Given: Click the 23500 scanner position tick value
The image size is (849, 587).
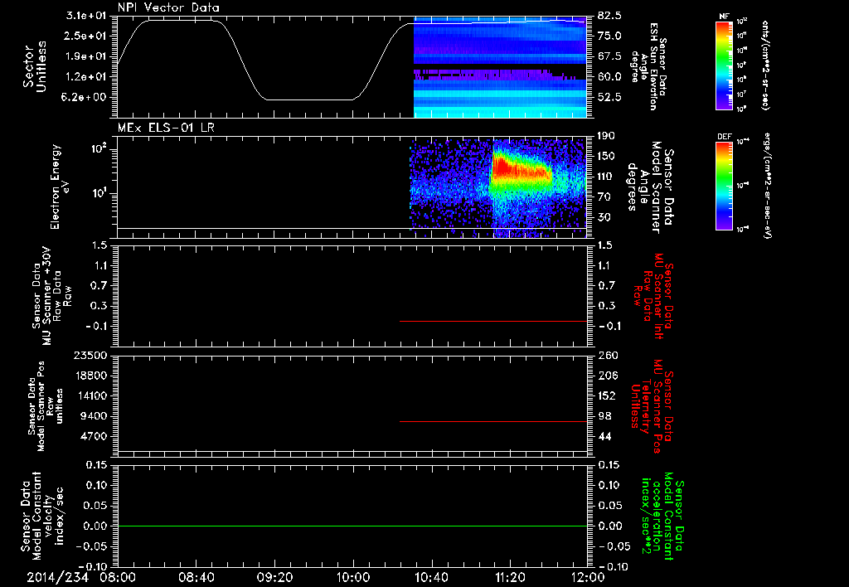Looking at the screenshot, I should click(90, 356).
